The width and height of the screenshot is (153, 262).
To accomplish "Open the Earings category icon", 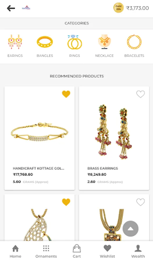I will pyautogui.click(x=15, y=42).
